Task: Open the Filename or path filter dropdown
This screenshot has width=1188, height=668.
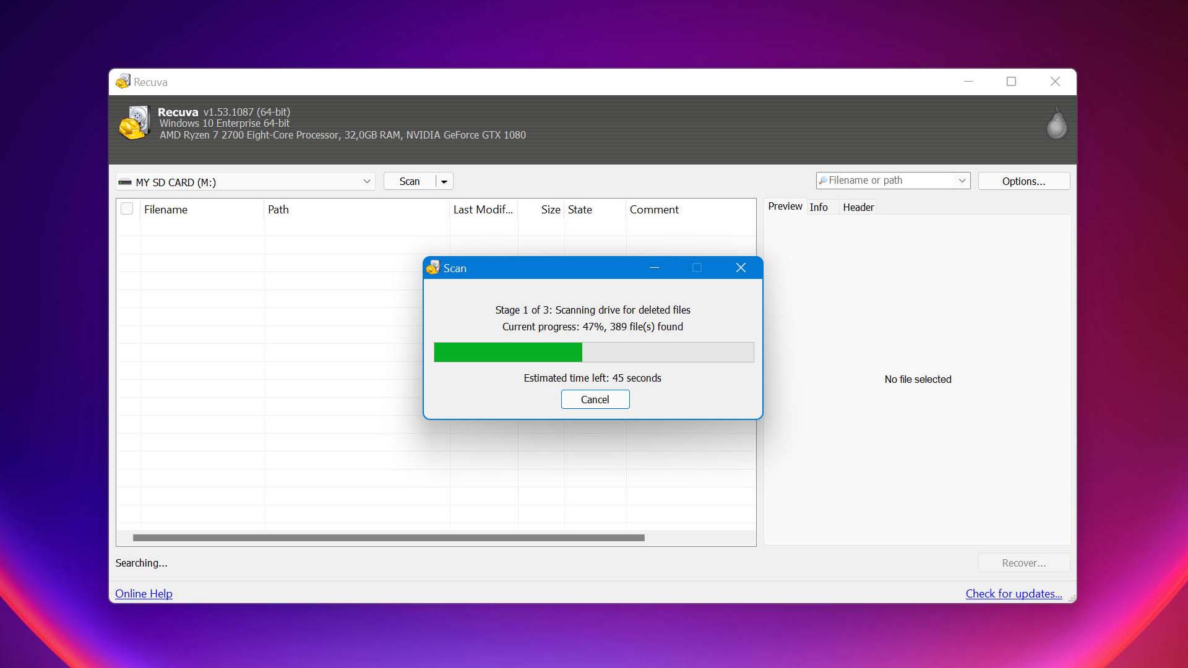Action: [x=962, y=181]
